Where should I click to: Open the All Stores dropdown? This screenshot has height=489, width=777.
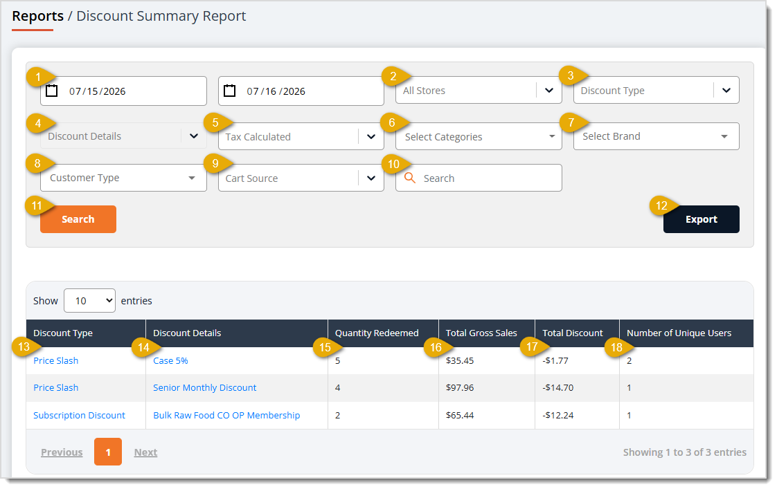click(x=479, y=90)
